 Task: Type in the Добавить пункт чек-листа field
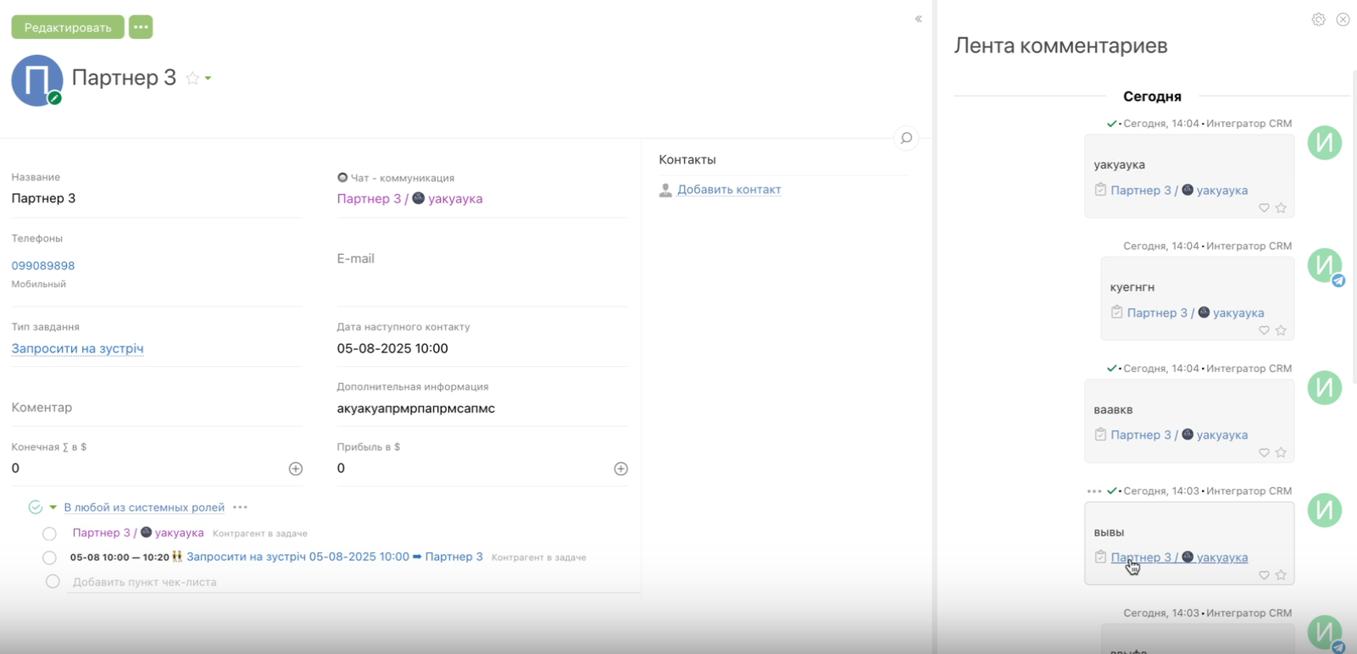pyautogui.click(x=144, y=582)
